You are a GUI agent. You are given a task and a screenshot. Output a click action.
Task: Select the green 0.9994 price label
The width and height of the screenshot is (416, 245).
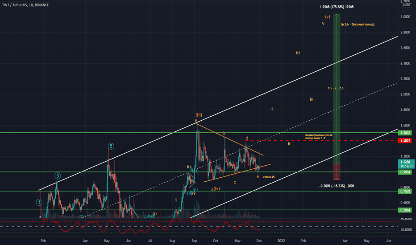[405, 172]
